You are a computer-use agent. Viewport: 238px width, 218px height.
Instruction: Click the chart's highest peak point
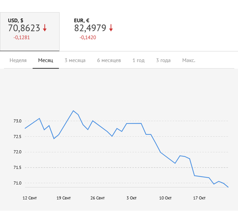coord(73,111)
